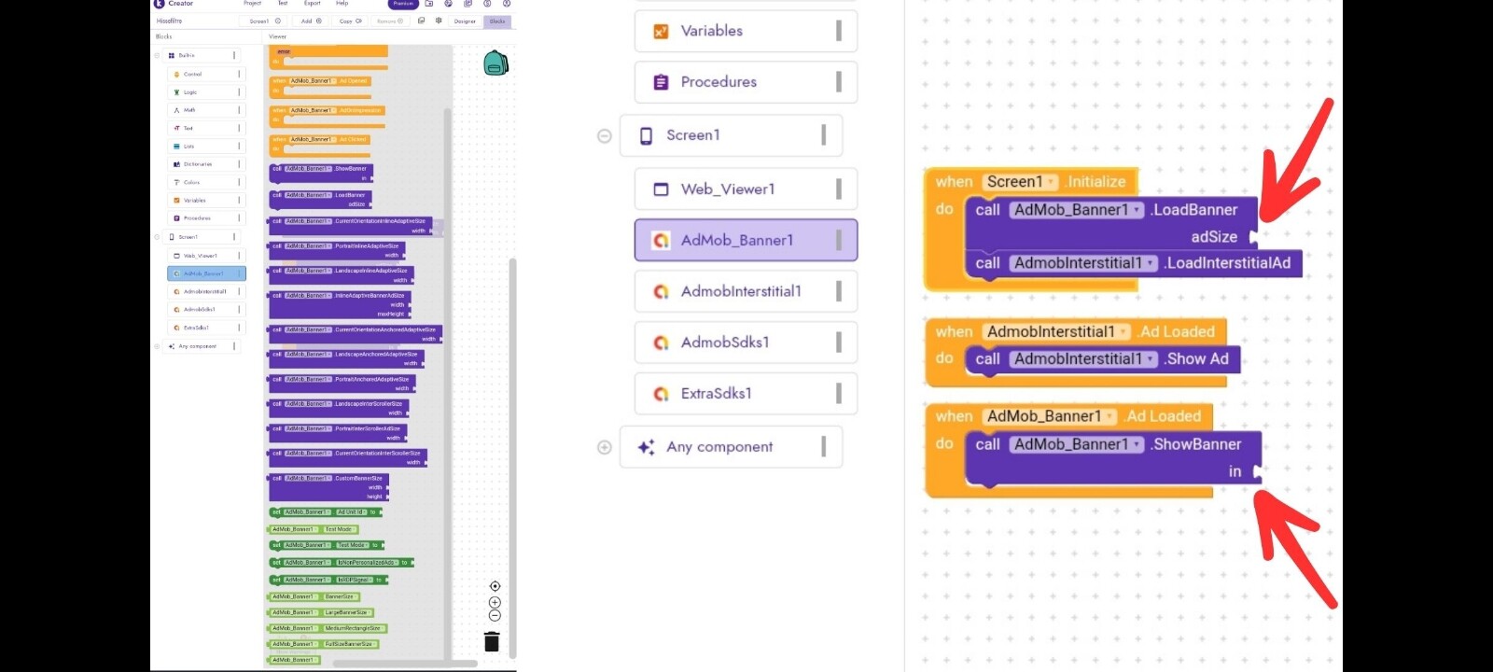Open Colors blocks in the small sidebar

pos(206,182)
